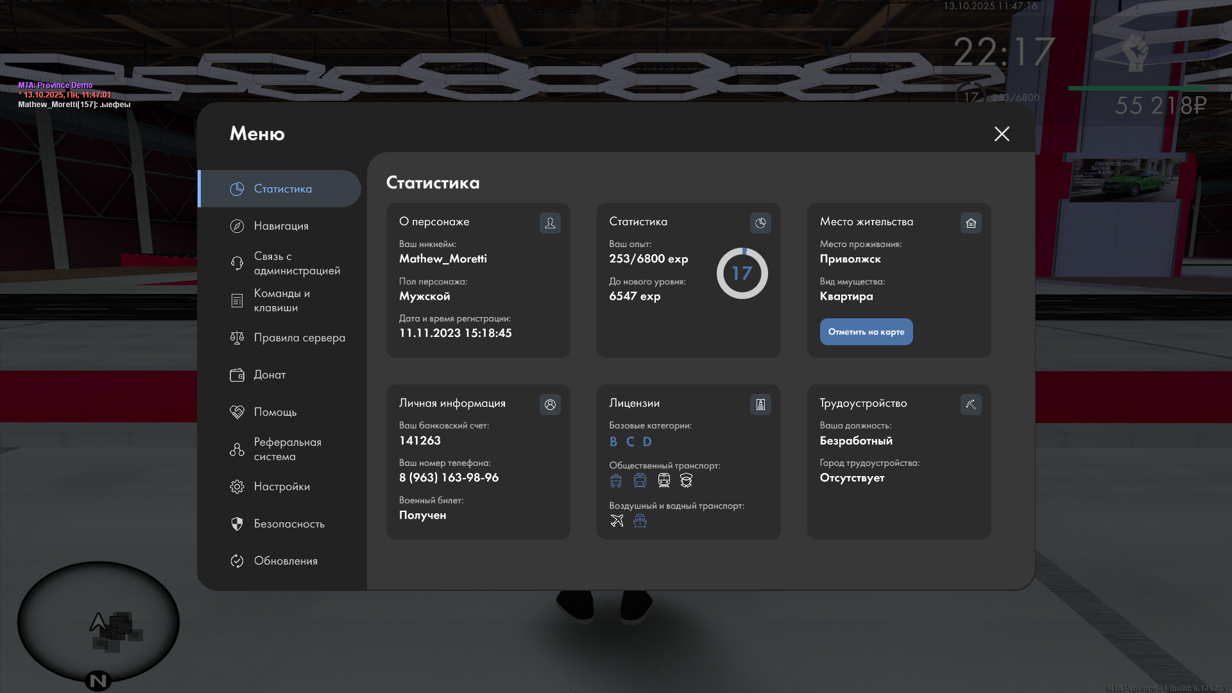Image resolution: width=1232 pixels, height=693 pixels.
Task: Click the airplane license icon
Action: 617,520
